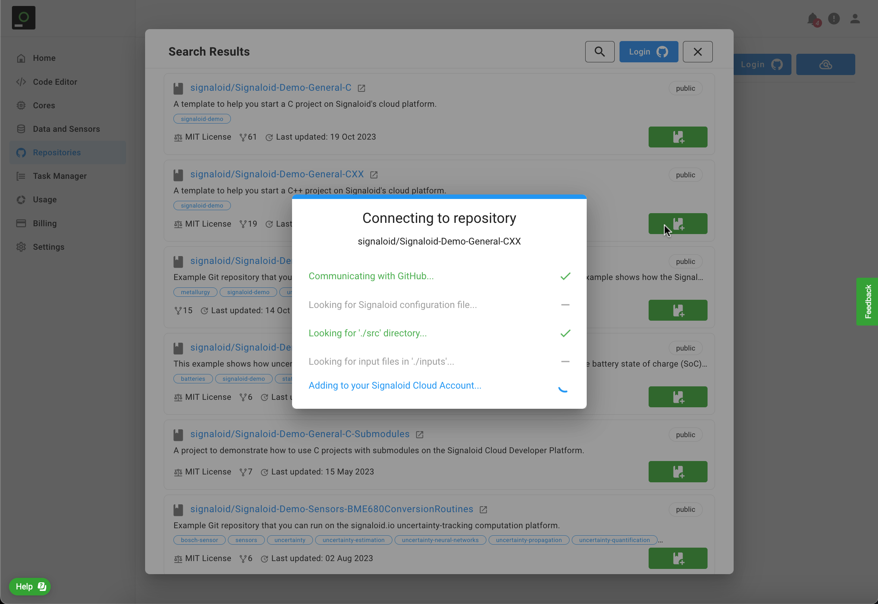Open the user account profile icon
The image size is (878, 604).
pos(855,19)
